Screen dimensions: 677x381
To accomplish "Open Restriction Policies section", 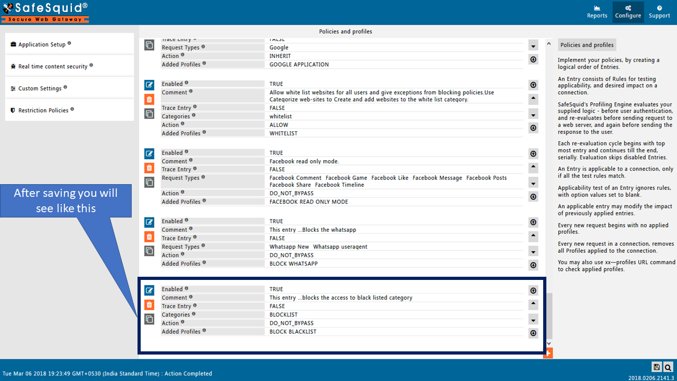I will click(69, 110).
